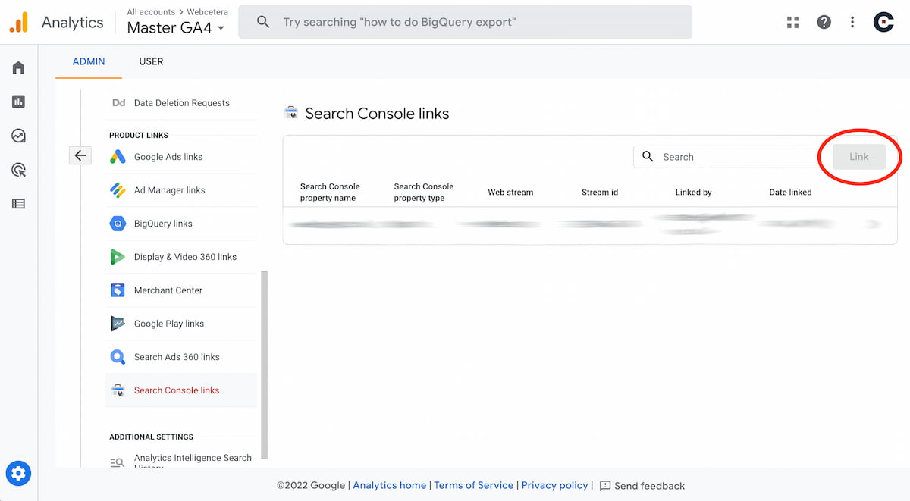Open BigQuery links
Screen dimensions: 910x501
pos(163,224)
